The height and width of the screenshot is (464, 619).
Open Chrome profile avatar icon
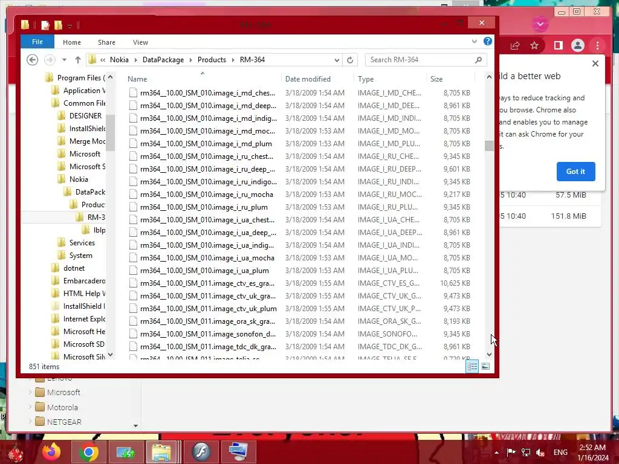coord(577,45)
